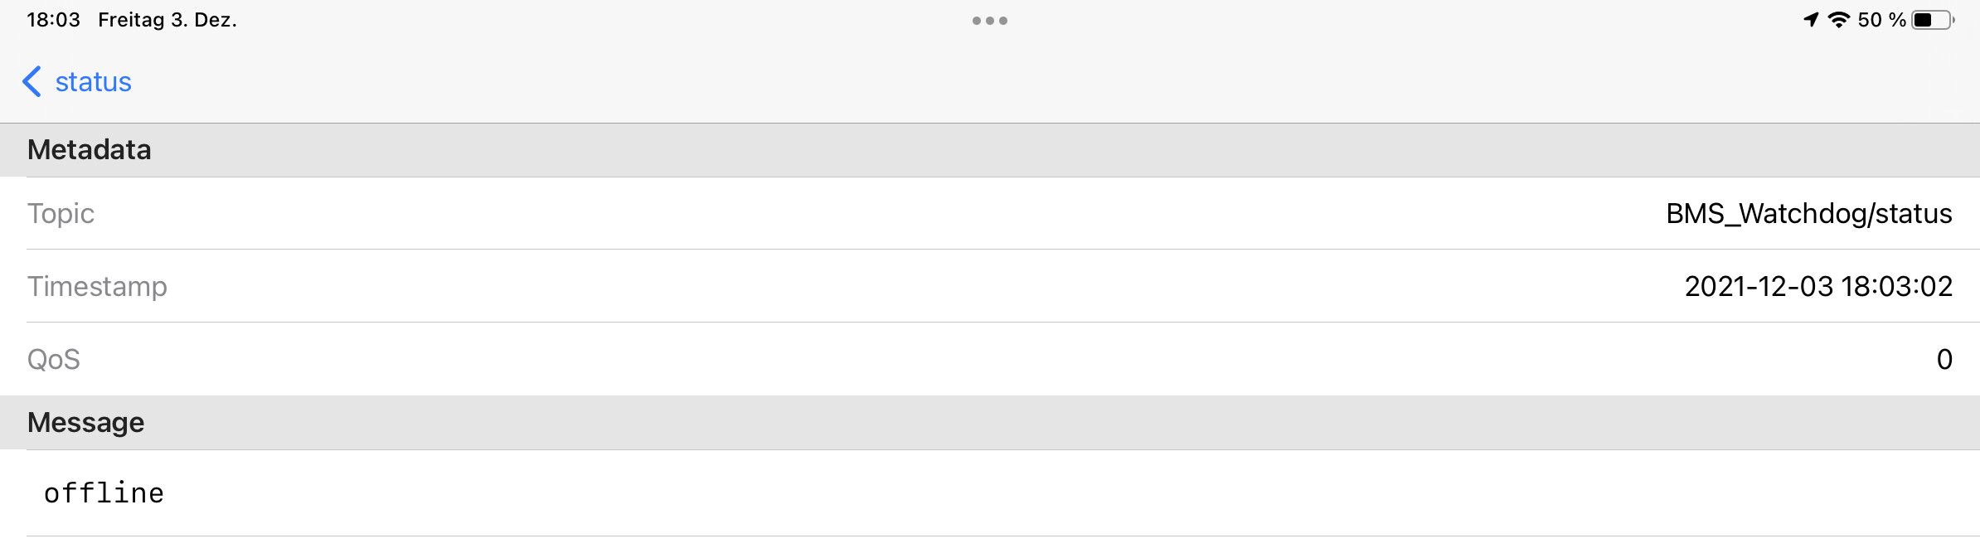Screen dimensions: 1980x558
Task: Tap the Message section header
Action: 990,423
